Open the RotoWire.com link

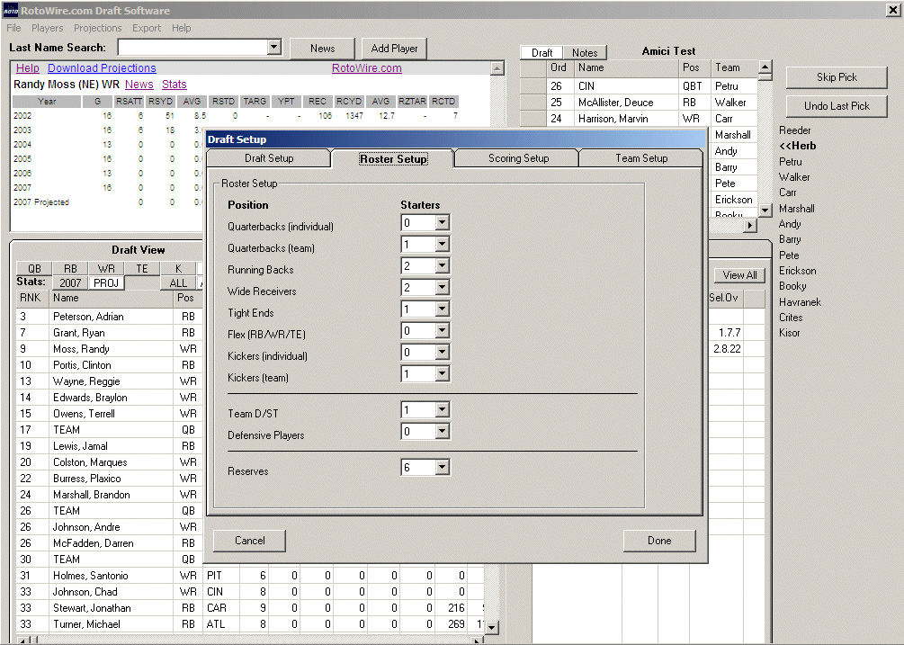[367, 68]
